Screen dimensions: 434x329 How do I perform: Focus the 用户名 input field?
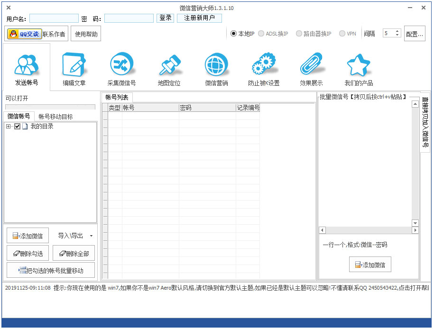click(54, 18)
